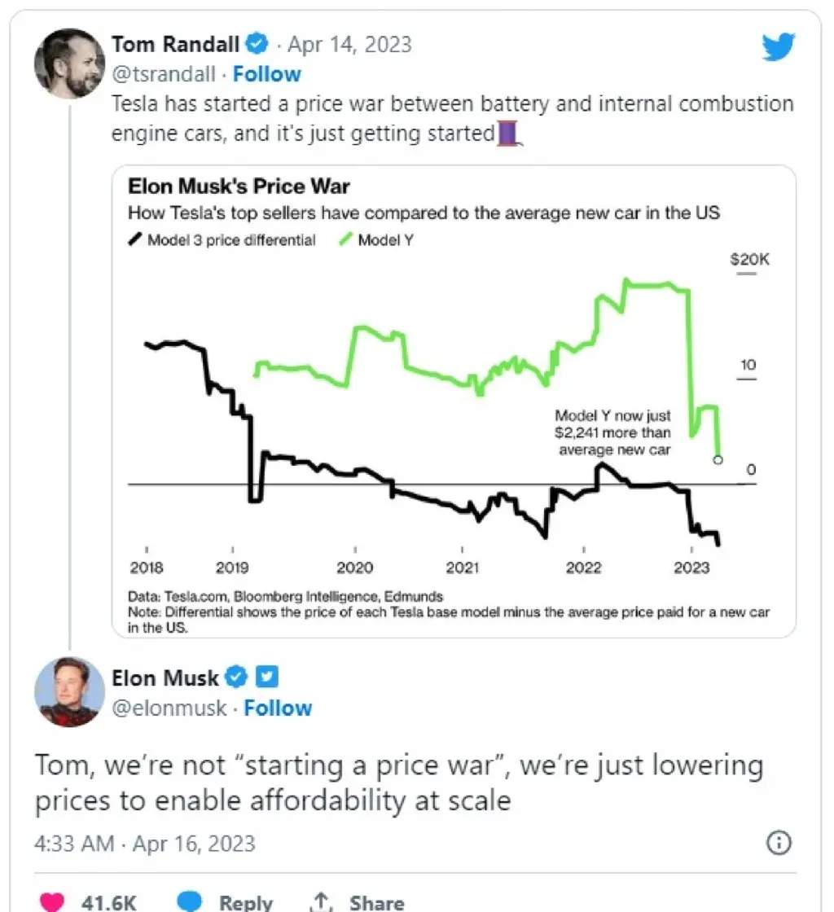Click the share upload arrow icon

coord(320,901)
